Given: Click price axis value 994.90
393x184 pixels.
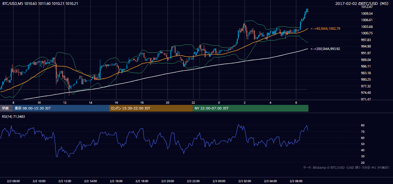Looking at the screenshot, I should (x=366, y=46).
